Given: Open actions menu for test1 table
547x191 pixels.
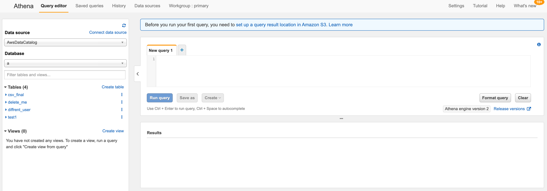Looking at the screenshot, I should [x=122, y=117].
